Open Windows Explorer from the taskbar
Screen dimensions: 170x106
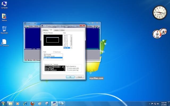pos(11,104)
